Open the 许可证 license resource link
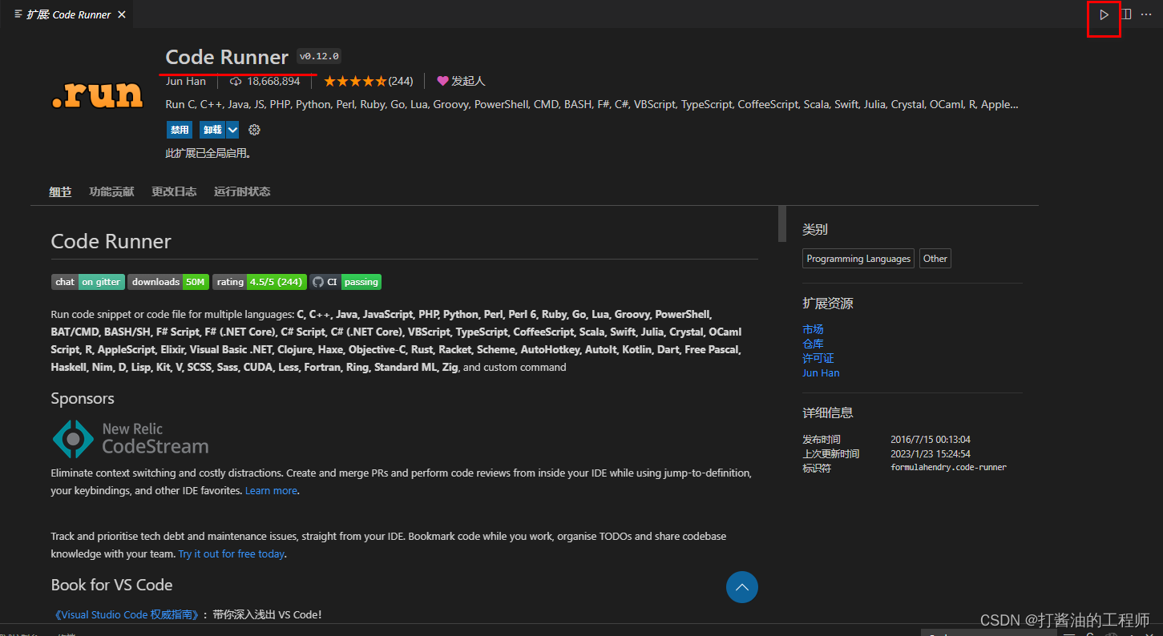The image size is (1163, 636). tap(818, 358)
